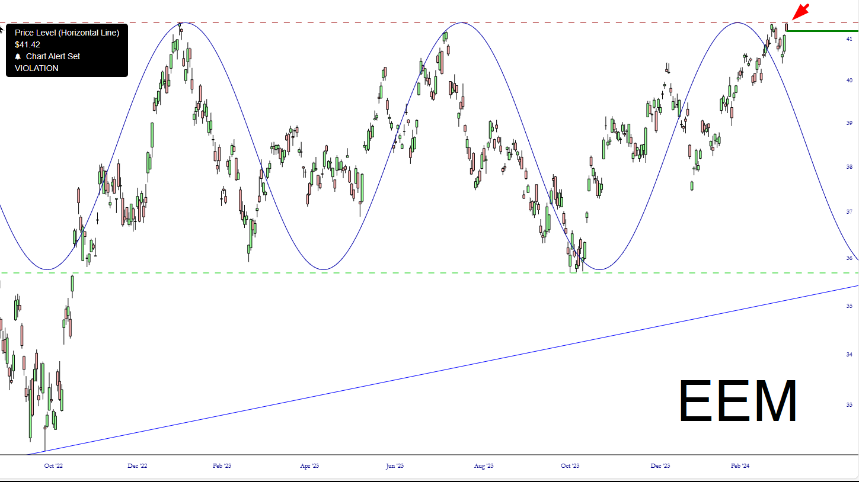This screenshot has width=859, height=482.
Task: Click the Aug '23 date axis label
Action: coord(484,466)
